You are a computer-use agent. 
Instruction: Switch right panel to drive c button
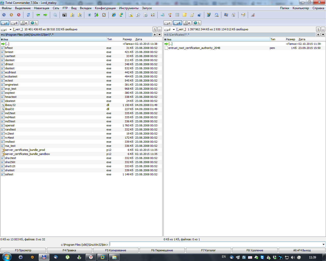(x=168, y=23)
